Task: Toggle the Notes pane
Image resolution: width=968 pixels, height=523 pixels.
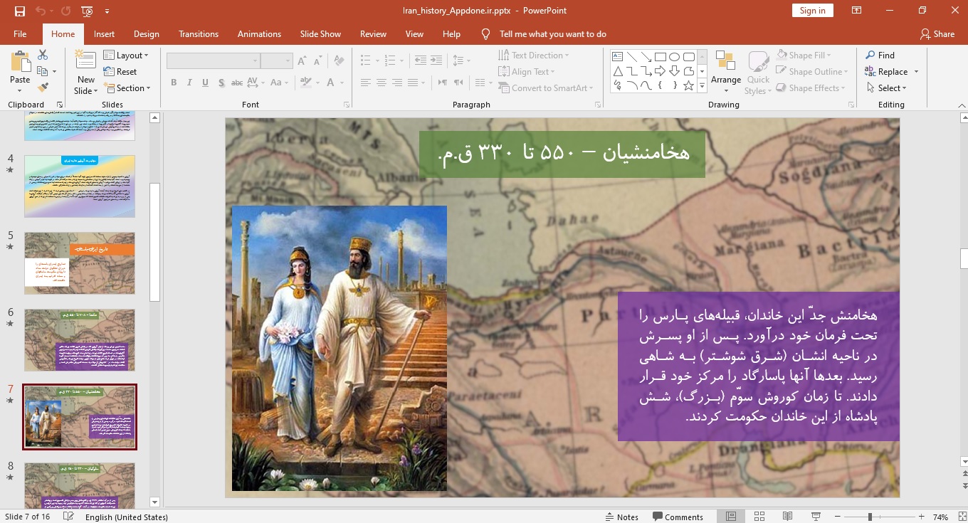Action: 621,517
